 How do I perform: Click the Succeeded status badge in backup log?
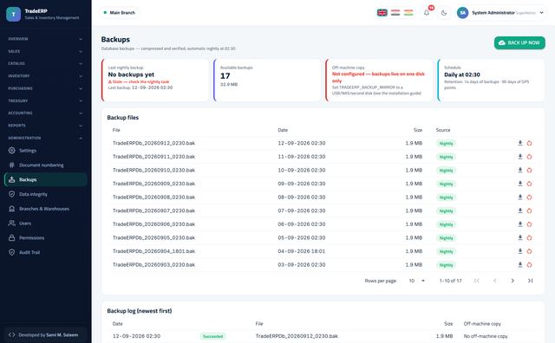tap(212, 336)
